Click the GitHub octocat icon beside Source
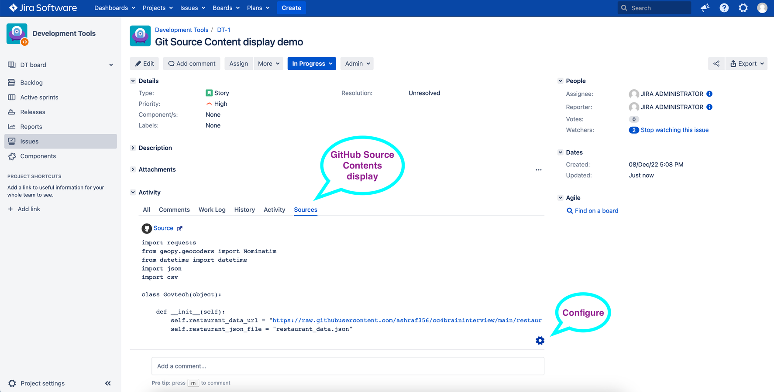Screen dimensions: 774x392 [147, 228]
